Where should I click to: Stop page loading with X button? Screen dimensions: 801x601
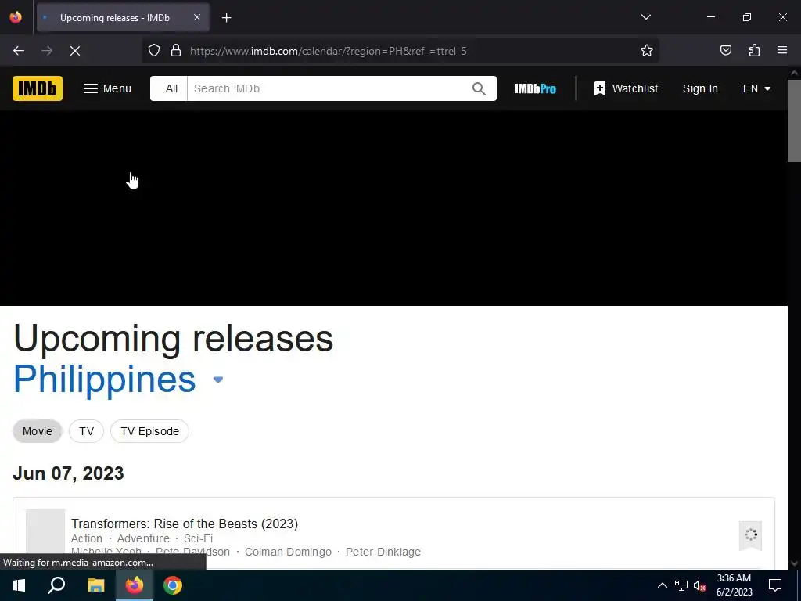(x=74, y=51)
